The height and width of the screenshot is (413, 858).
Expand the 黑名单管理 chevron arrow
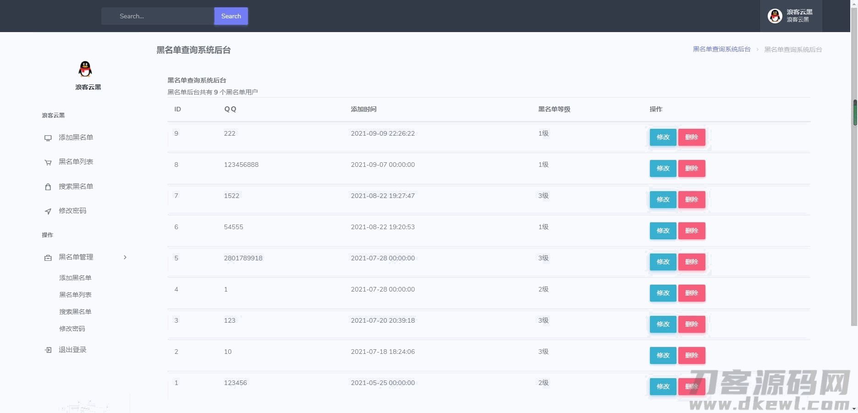125,257
